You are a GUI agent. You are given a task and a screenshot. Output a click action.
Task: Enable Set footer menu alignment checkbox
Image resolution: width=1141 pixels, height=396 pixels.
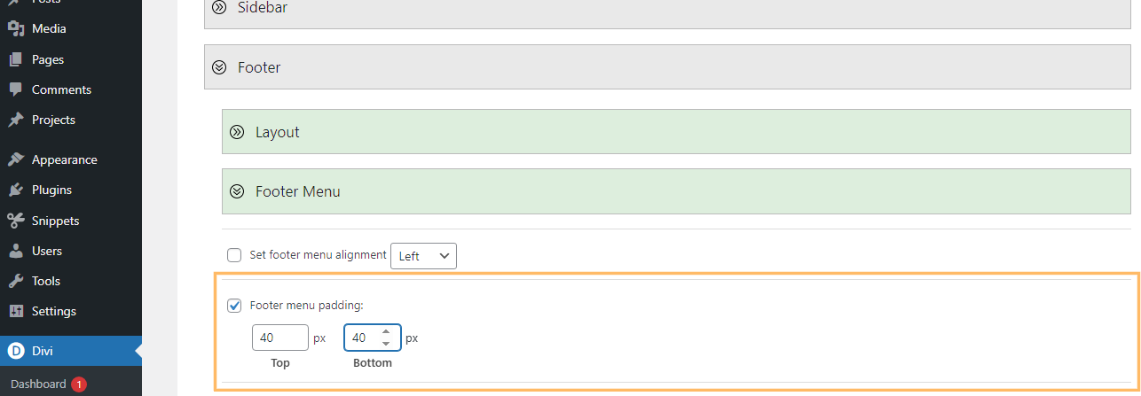234,255
